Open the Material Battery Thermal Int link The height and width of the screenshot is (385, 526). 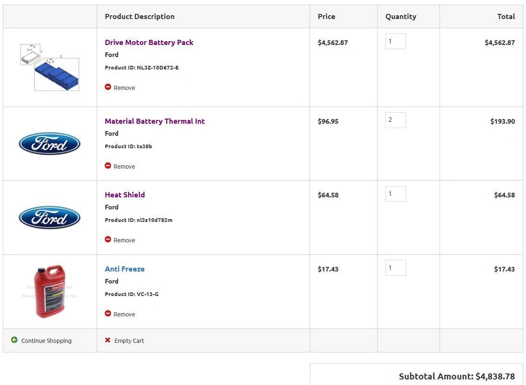tap(155, 121)
